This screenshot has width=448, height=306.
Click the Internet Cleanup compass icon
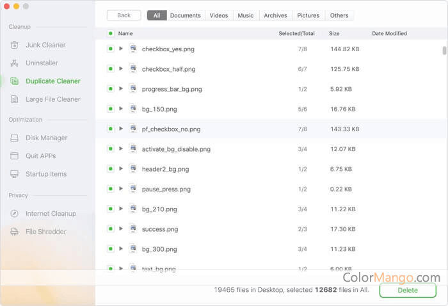click(x=14, y=214)
